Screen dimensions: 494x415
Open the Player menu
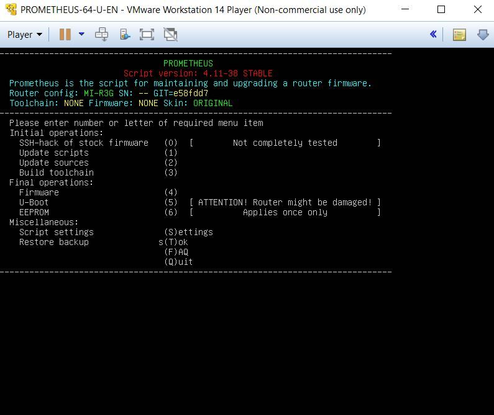click(x=25, y=35)
